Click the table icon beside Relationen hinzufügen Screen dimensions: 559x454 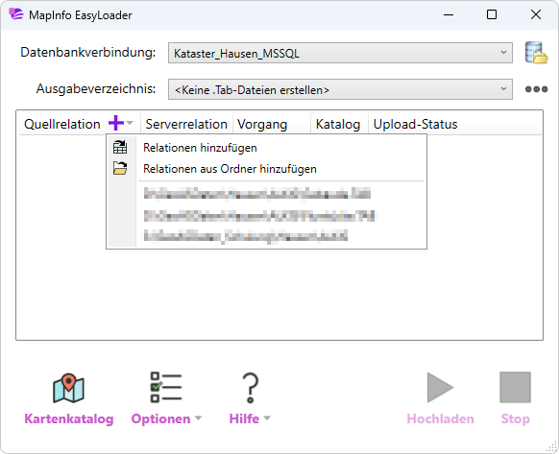point(120,147)
